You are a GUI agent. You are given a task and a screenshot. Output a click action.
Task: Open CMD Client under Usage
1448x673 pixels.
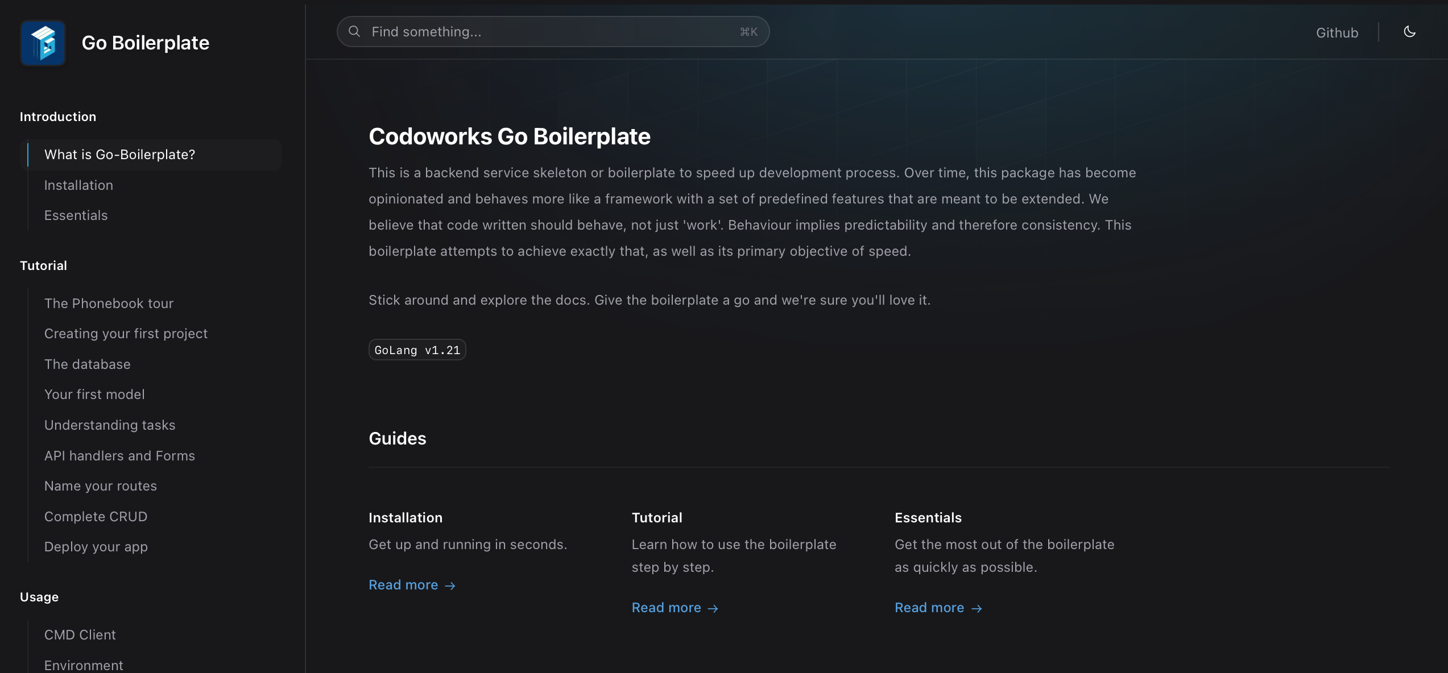(80, 635)
